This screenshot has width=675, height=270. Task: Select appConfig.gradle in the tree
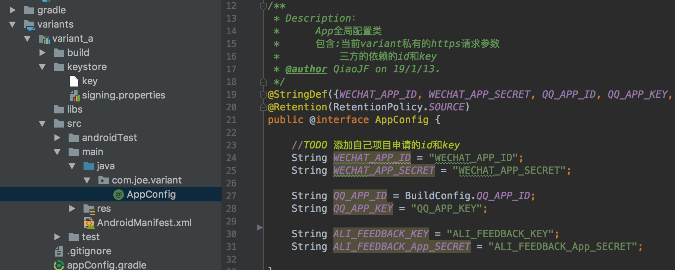pos(107,265)
